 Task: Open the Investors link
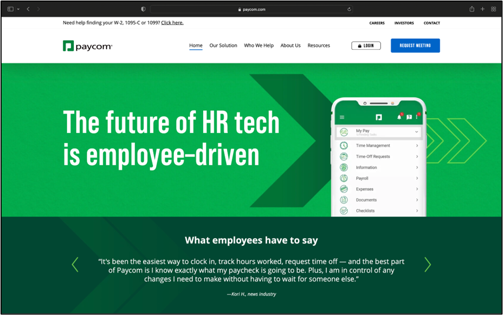[x=404, y=23]
